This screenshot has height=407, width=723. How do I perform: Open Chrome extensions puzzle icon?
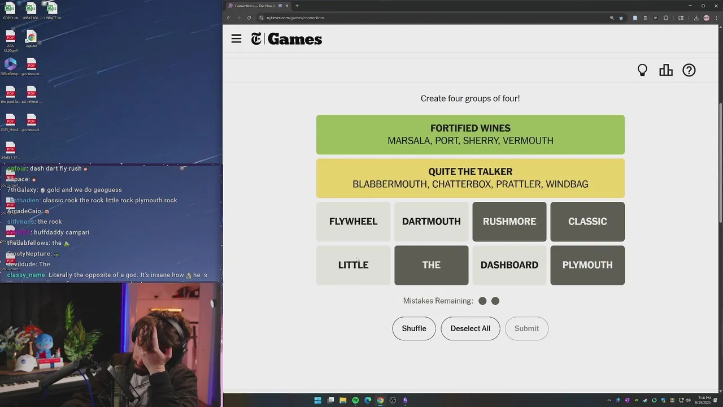666,18
